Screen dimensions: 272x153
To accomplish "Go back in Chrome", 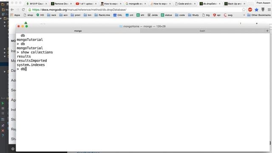I will click(12, 10).
